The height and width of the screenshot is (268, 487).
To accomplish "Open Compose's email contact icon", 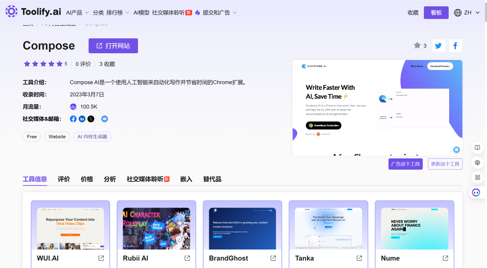I will 105,119.
